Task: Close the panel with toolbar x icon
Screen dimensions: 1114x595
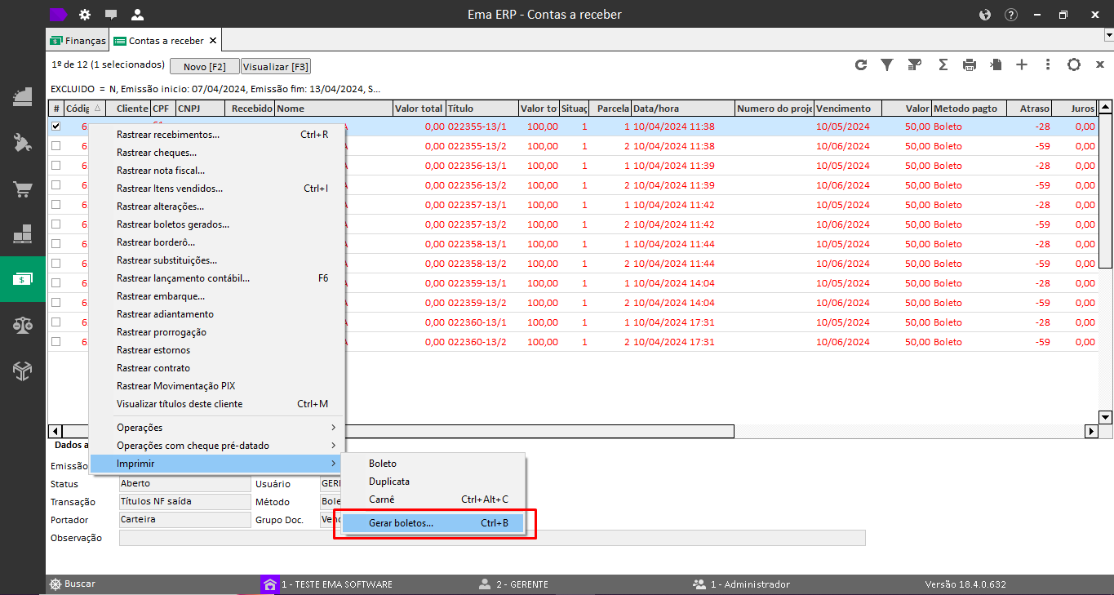Action: [1099, 65]
